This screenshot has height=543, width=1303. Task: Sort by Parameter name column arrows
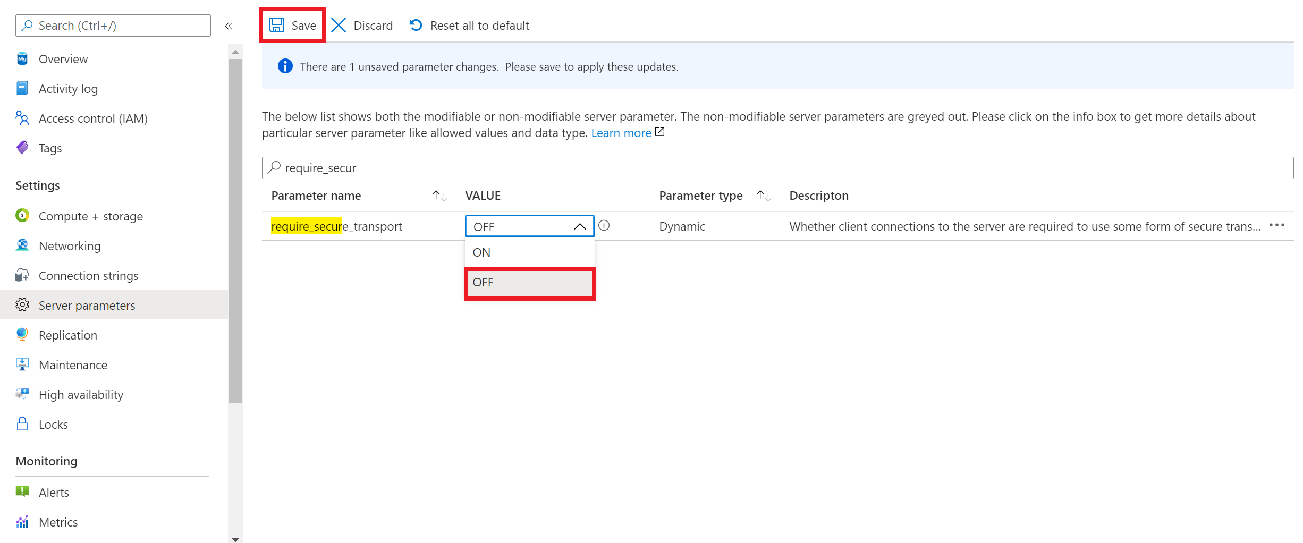(x=439, y=196)
